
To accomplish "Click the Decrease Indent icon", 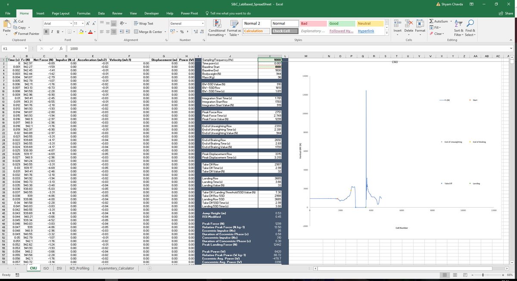I will tap(123, 32).
